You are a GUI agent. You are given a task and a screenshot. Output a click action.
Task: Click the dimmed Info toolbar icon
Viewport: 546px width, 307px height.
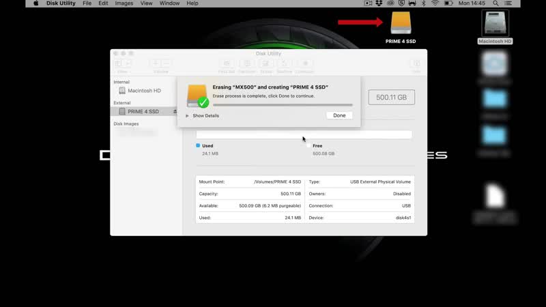pos(416,63)
